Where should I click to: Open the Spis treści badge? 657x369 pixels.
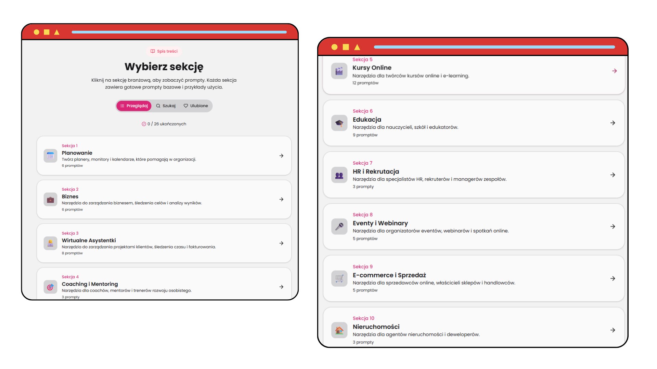[x=164, y=51]
